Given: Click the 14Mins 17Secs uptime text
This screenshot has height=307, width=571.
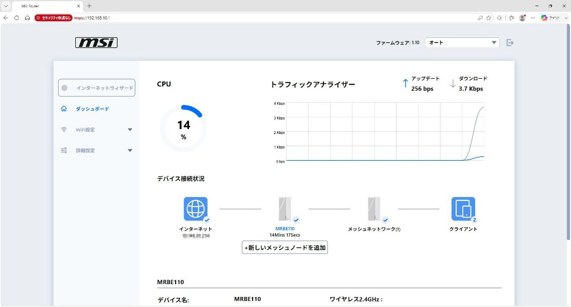Looking at the screenshot, I should 285,235.
